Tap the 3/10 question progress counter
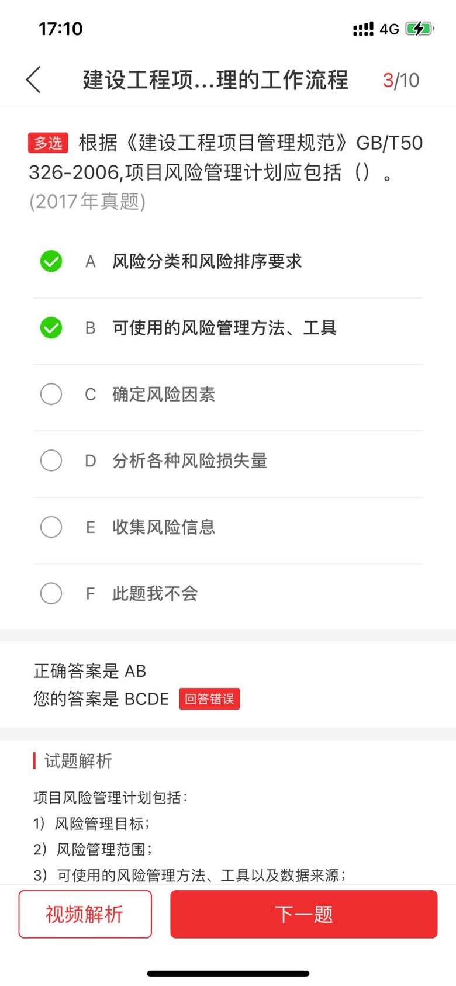This screenshot has width=456, height=986. (x=401, y=80)
